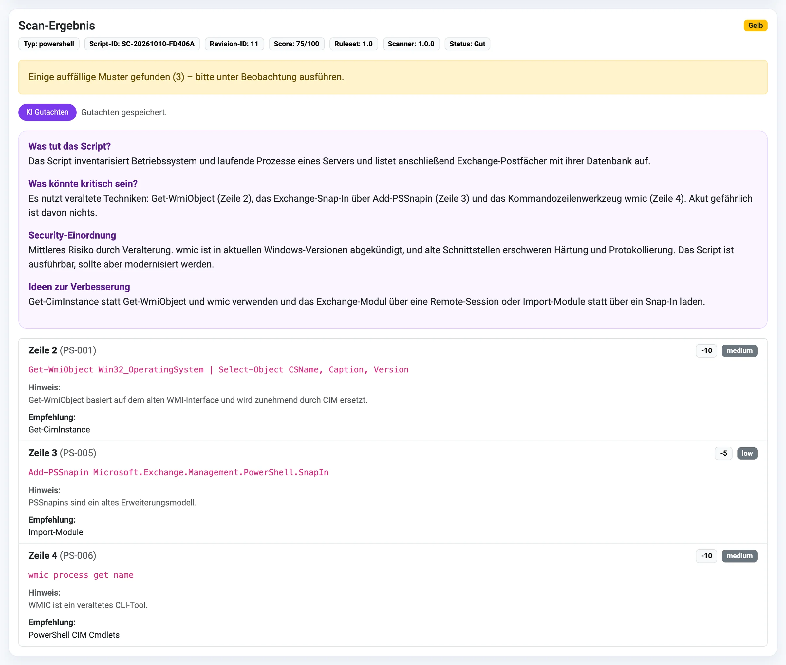The height and width of the screenshot is (665, 786).
Task: Click the Scanner: 1.0.0 chip
Action: tap(411, 44)
